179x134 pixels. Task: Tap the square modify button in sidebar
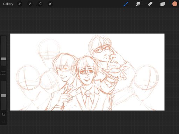click(x=3, y=73)
